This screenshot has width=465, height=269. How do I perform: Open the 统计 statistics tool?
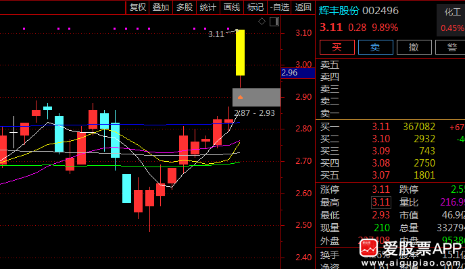pyautogui.click(x=208, y=7)
